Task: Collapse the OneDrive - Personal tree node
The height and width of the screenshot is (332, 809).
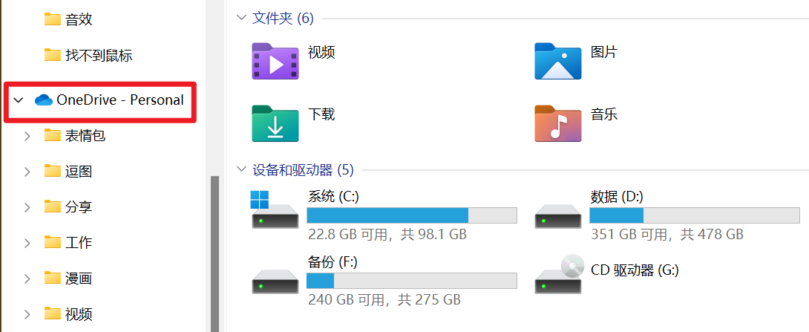Action: 19,100
